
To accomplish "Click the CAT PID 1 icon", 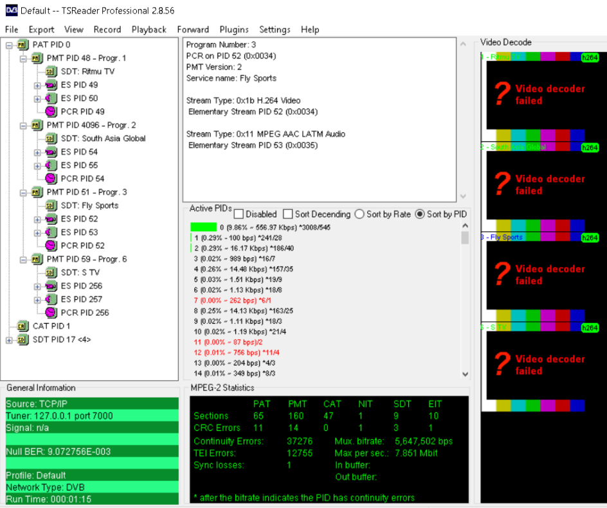I will point(23,326).
